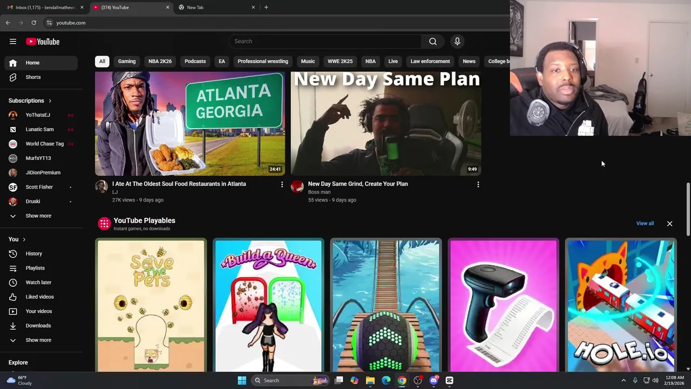Open JiDionPremium subscription channel
This screenshot has height=389, width=691.
(x=41, y=173)
